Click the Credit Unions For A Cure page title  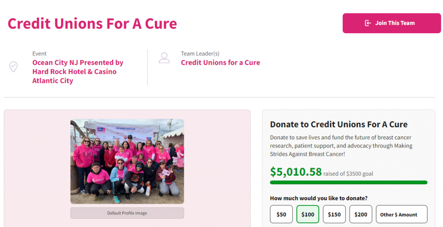pos(92,23)
